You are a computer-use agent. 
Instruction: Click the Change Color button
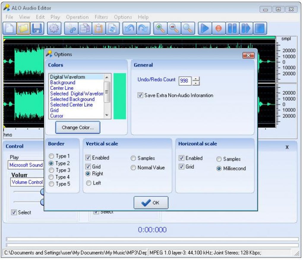(78, 127)
